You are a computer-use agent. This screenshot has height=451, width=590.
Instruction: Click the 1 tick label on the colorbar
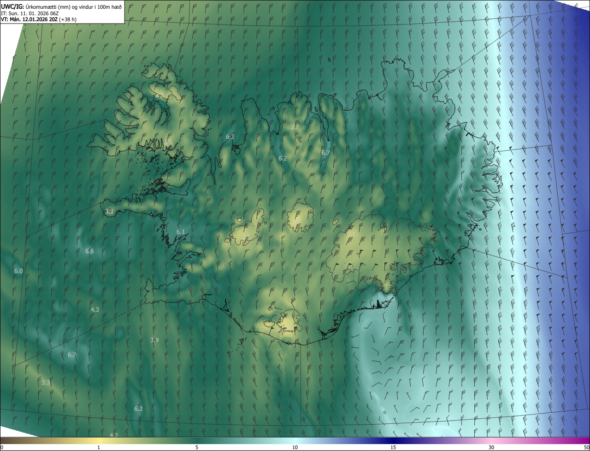coord(99,447)
